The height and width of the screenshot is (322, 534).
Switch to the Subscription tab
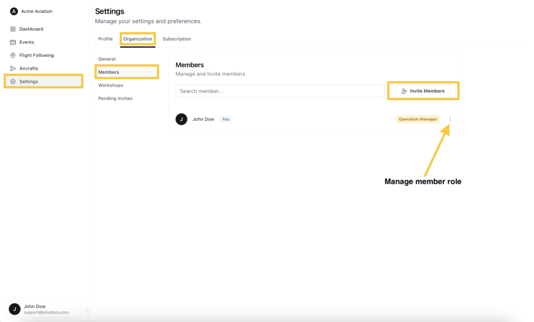(x=177, y=39)
